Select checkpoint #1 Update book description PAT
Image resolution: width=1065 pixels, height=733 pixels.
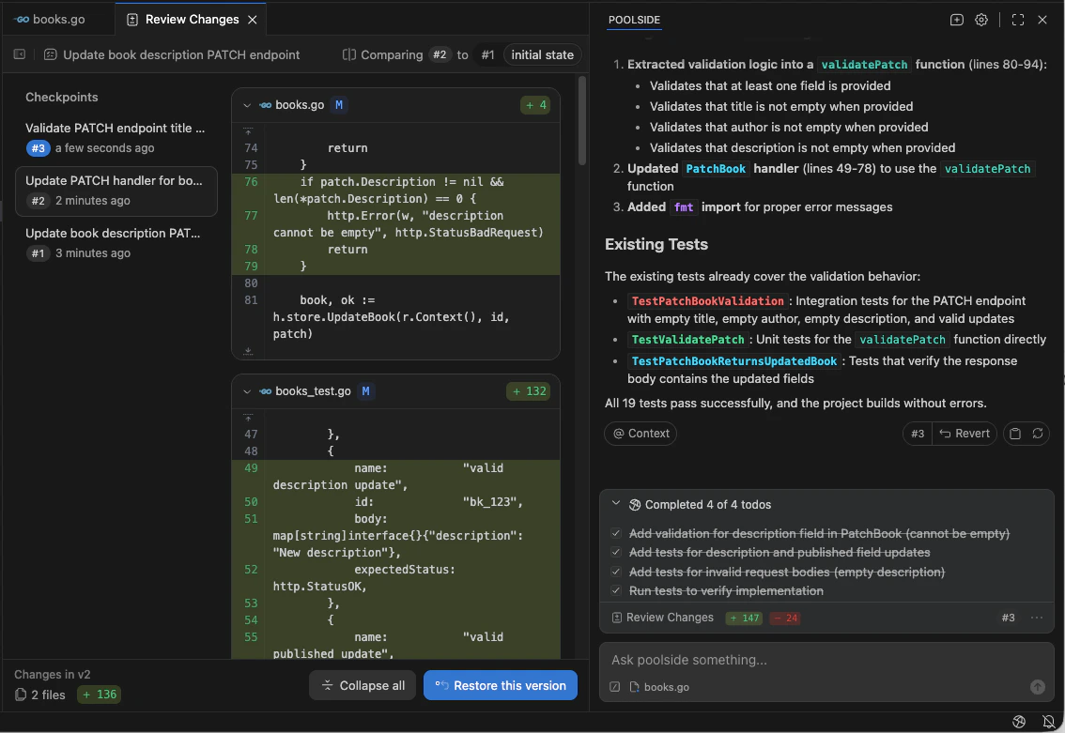tap(116, 243)
